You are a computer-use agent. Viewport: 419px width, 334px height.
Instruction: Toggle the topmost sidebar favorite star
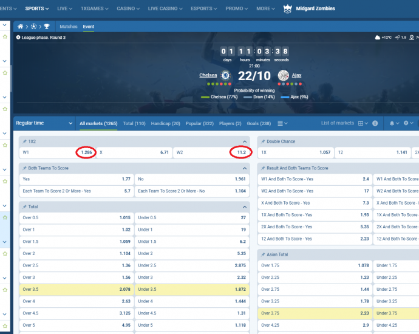tap(5, 36)
